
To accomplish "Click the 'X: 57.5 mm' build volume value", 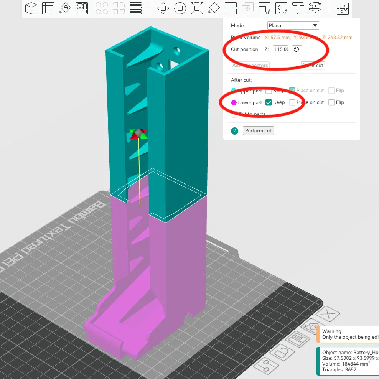I will coord(277,38).
